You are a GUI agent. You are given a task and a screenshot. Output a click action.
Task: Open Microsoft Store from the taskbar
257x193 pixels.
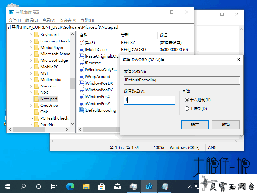tap(102, 186)
